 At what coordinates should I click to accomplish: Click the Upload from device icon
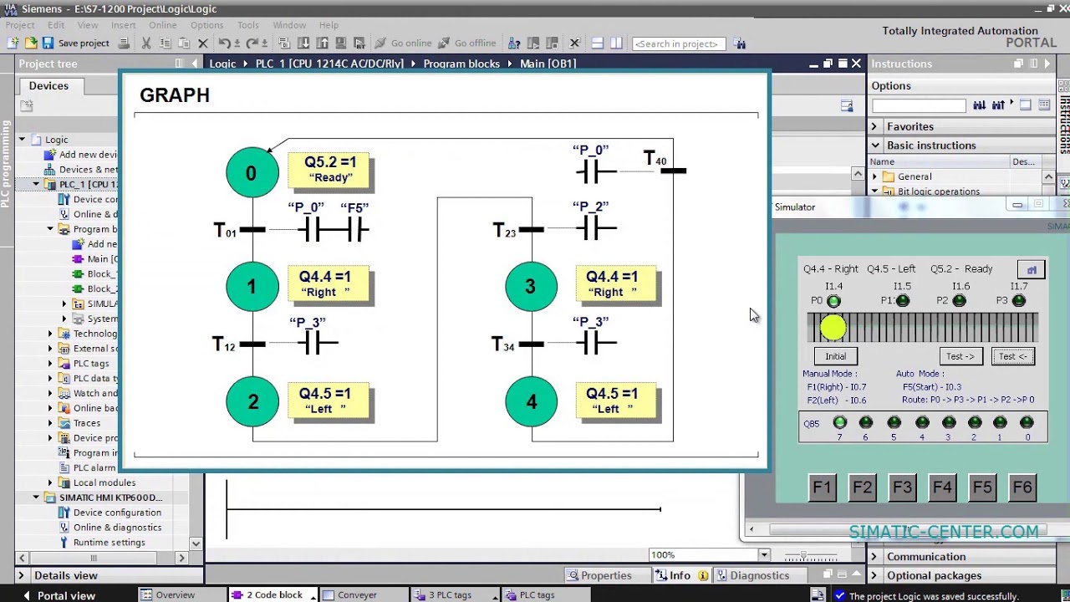point(321,43)
